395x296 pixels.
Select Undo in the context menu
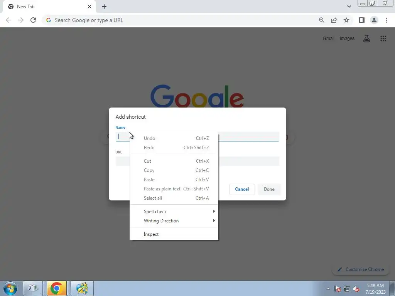(x=174, y=138)
